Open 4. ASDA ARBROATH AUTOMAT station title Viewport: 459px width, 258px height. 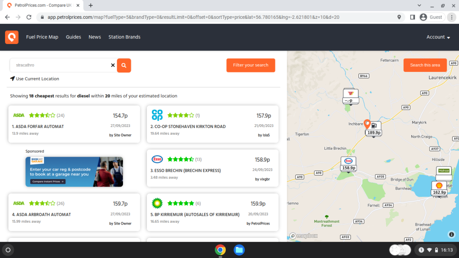point(41,214)
